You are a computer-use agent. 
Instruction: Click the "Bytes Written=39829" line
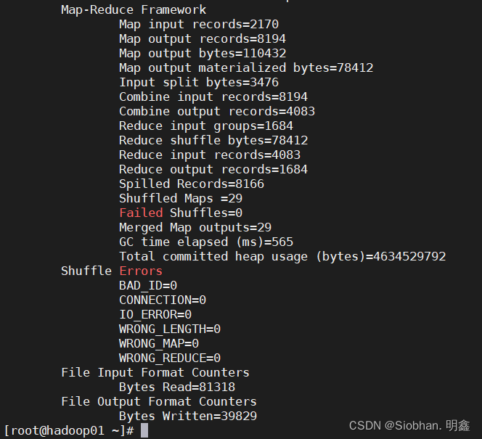click(x=187, y=416)
